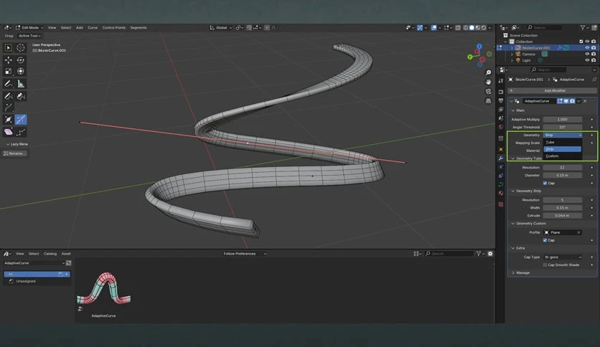This screenshot has width=600, height=347.
Task: Open the Segments menu
Action: click(x=138, y=27)
